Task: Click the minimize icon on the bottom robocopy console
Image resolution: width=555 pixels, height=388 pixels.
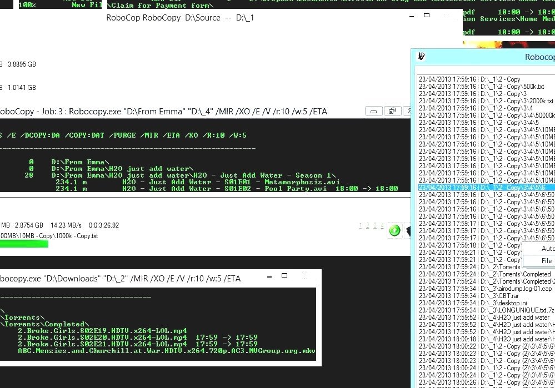Action: [x=269, y=276]
